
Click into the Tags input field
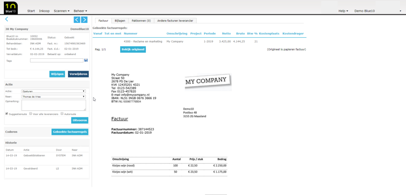point(57,60)
